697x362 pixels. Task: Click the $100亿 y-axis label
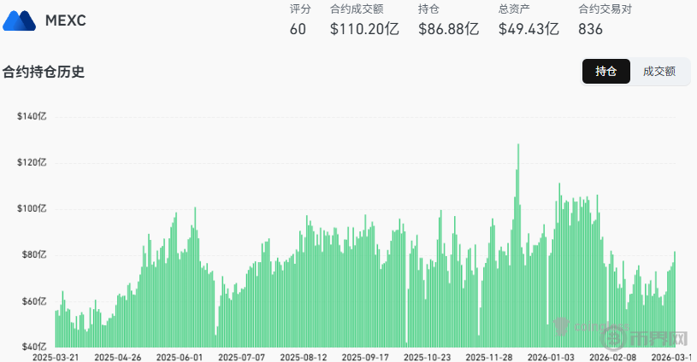click(x=32, y=209)
